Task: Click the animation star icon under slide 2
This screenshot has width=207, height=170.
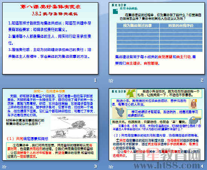Action: point(111,81)
